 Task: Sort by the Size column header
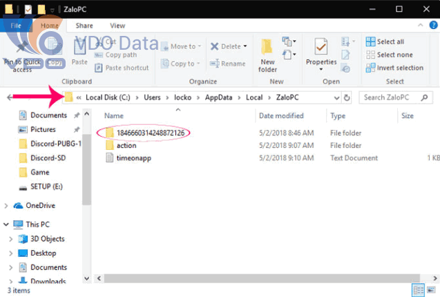[x=407, y=115]
